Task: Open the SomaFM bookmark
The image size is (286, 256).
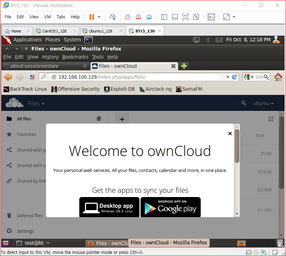Action: coord(189,89)
